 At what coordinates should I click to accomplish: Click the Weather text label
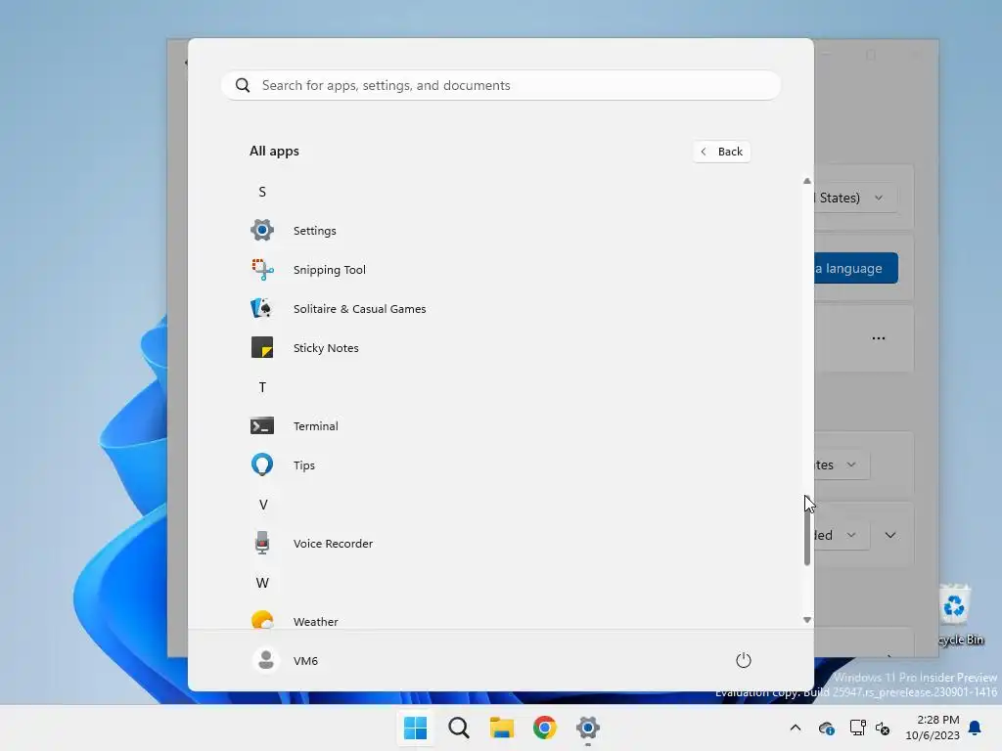316,621
